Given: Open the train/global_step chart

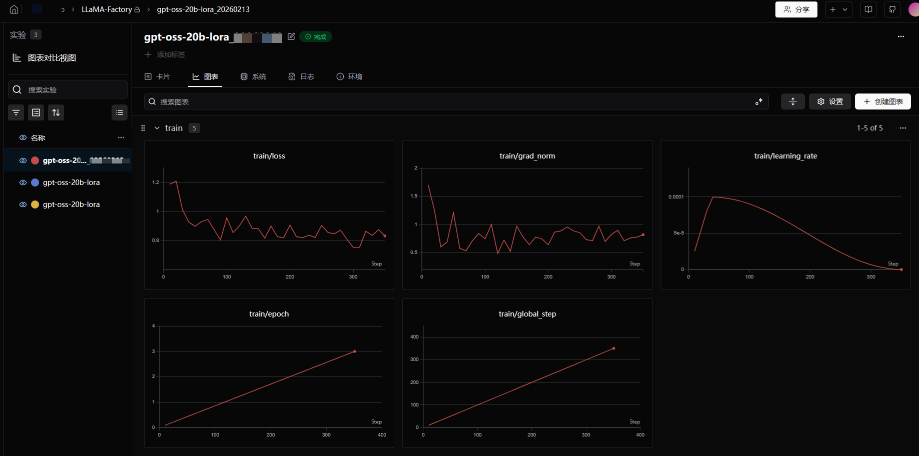Looking at the screenshot, I should 527,373.
